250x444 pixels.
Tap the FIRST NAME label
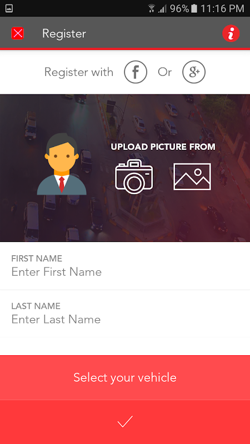pos(37,258)
